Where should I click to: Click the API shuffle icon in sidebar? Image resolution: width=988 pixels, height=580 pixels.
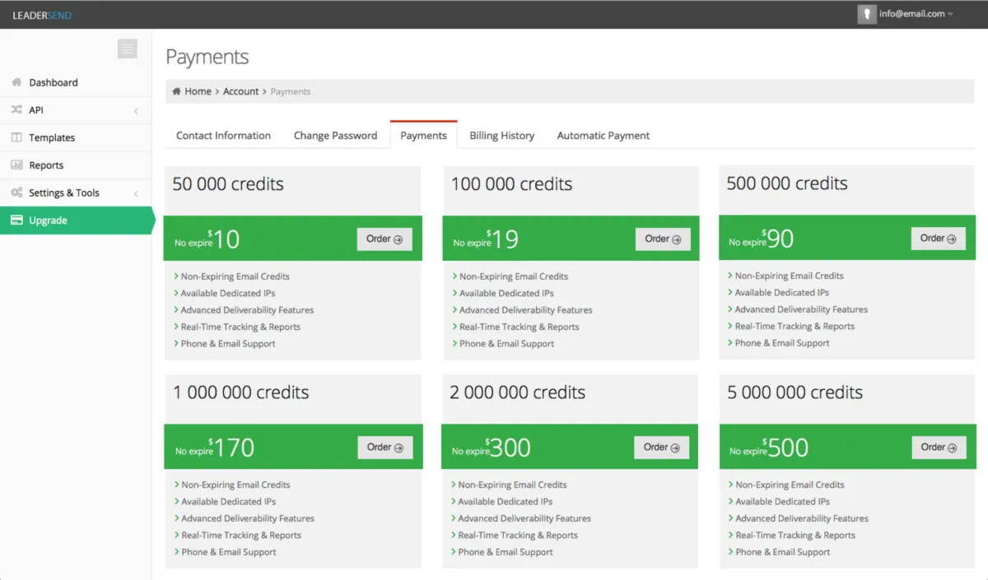point(16,109)
